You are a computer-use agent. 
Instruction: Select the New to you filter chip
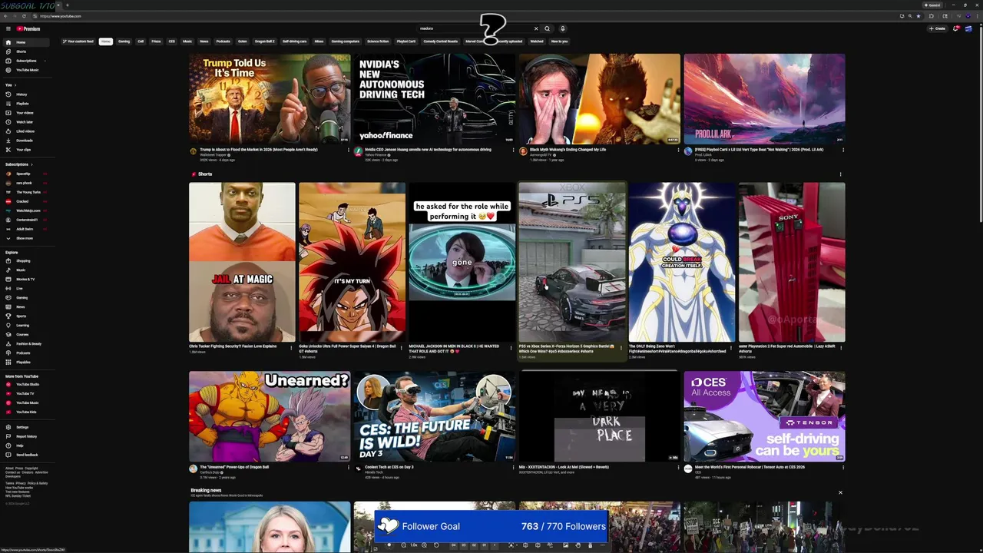(x=559, y=41)
